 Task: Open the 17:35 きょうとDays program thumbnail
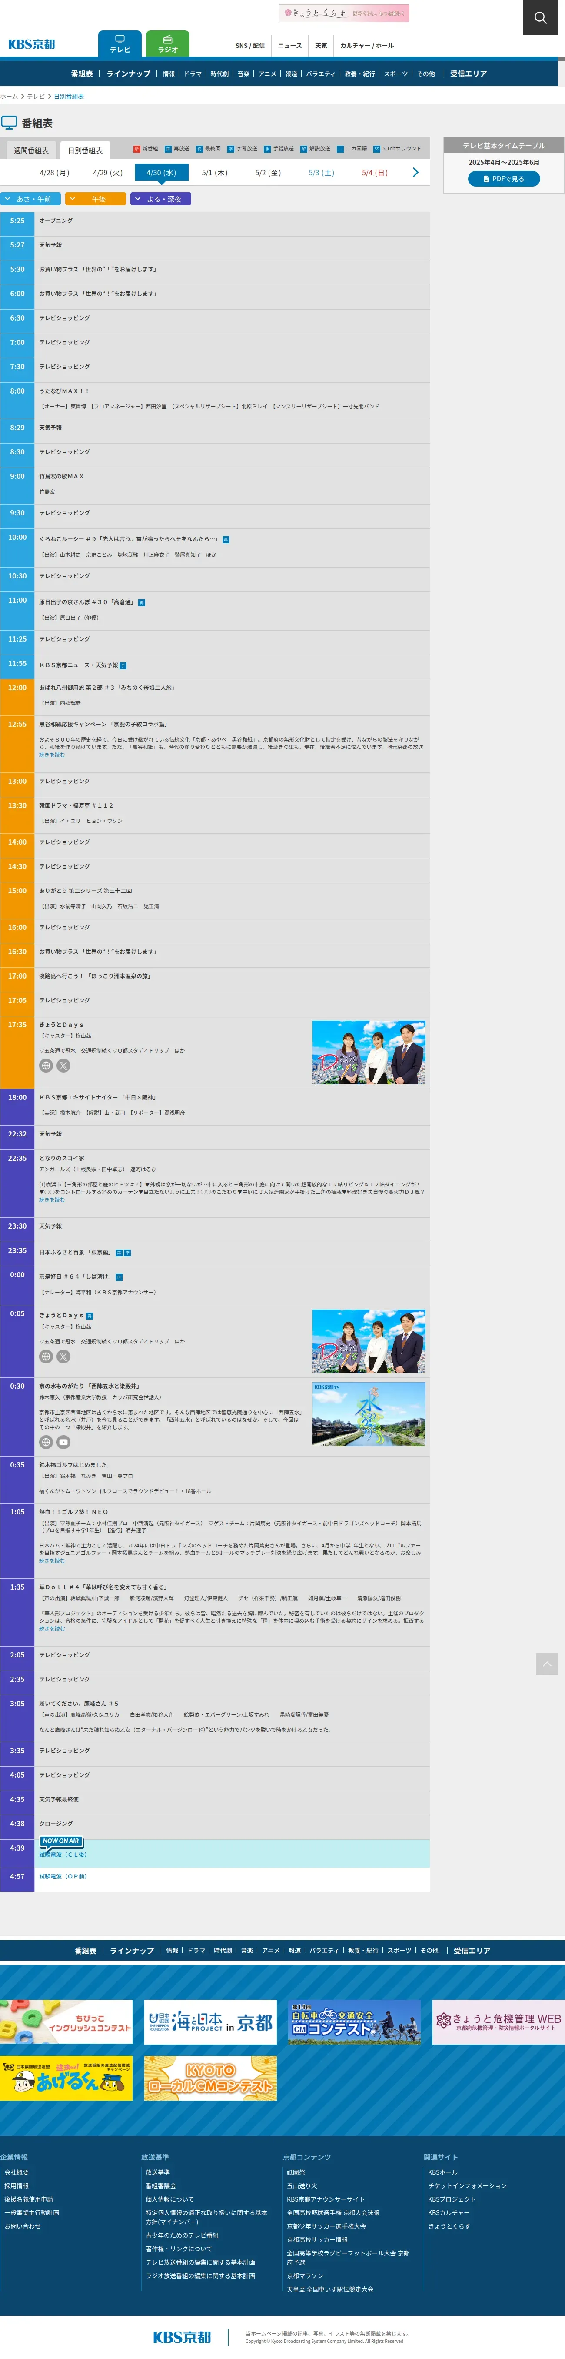pos(368,1053)
